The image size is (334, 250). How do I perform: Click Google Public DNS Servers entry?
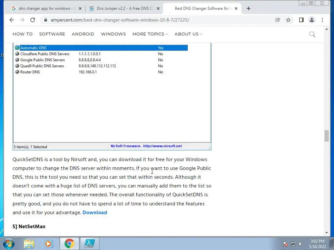click(42, 60)
